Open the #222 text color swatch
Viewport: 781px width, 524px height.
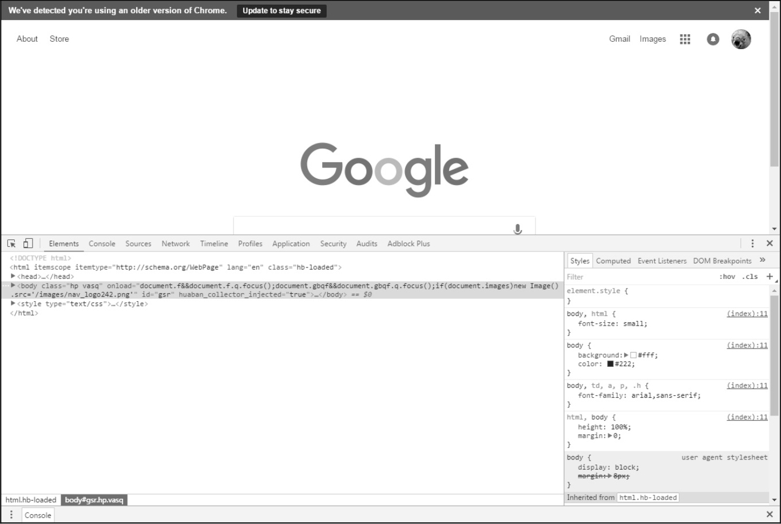611,364
